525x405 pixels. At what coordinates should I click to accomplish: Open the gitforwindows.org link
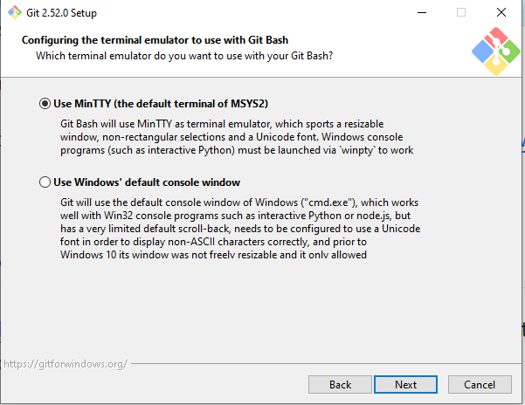pos(64,363)
